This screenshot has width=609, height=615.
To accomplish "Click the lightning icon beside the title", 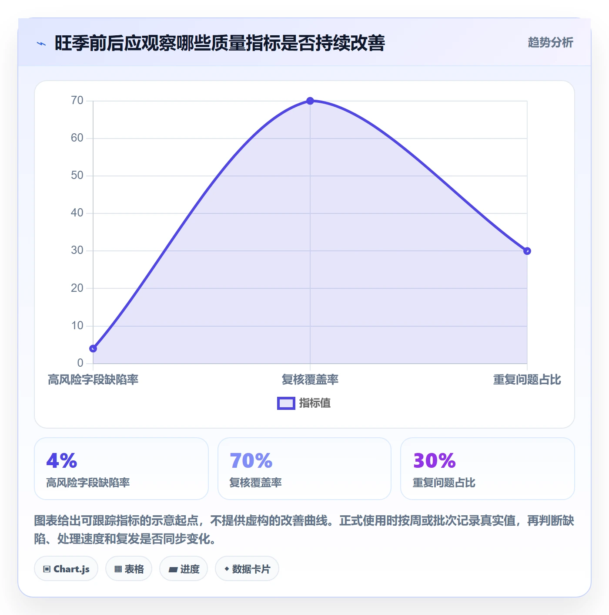I will pos(41,44).
